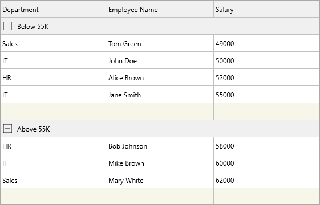Click empty Employee Name cell under Jane Smith

(160, 112)
